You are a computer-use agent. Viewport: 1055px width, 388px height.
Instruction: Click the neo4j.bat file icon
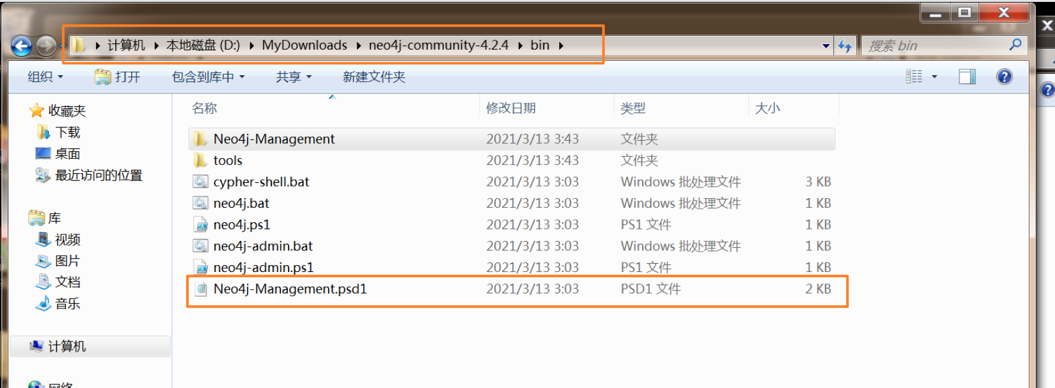pyautogui.click(x=201, y=203)
